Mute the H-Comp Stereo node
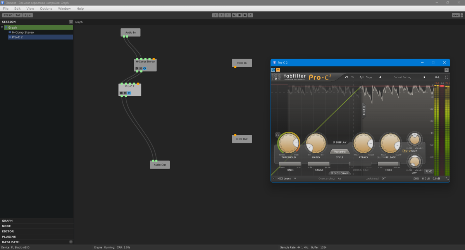Screen dimensions: 465x250 click(141, 68)
